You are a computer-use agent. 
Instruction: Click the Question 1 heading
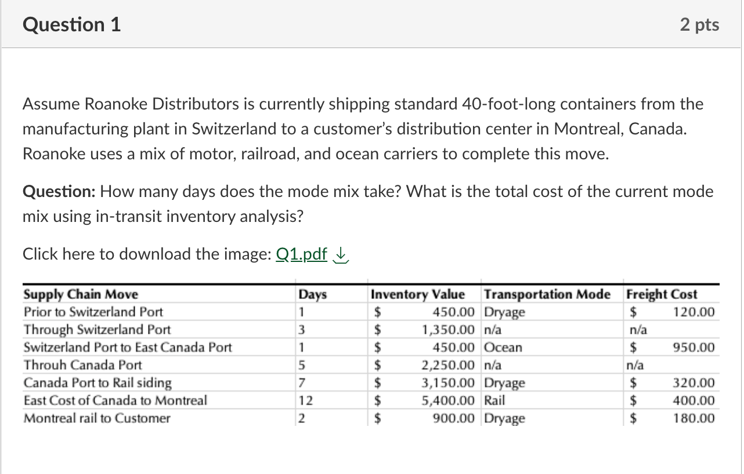(x=71, y=24)
